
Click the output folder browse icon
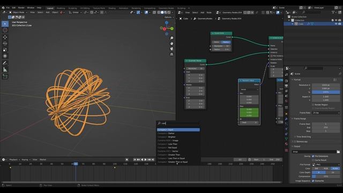tap(338, 152)
